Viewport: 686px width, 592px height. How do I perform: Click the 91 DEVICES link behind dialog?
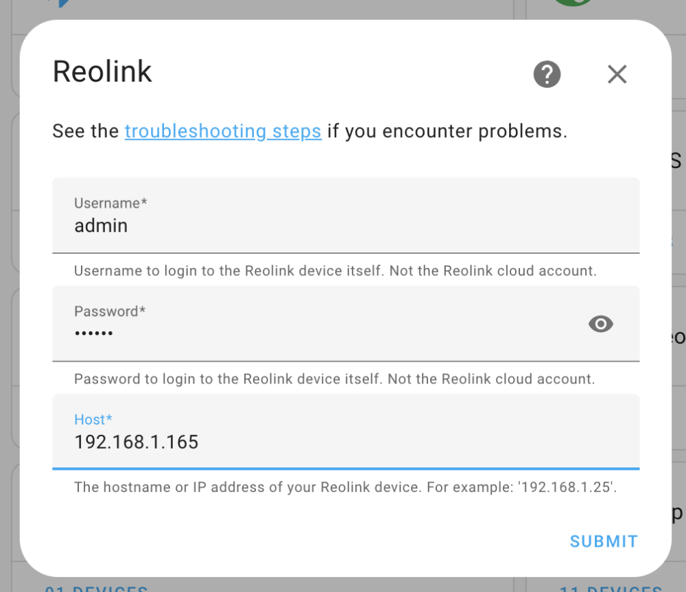96,588
